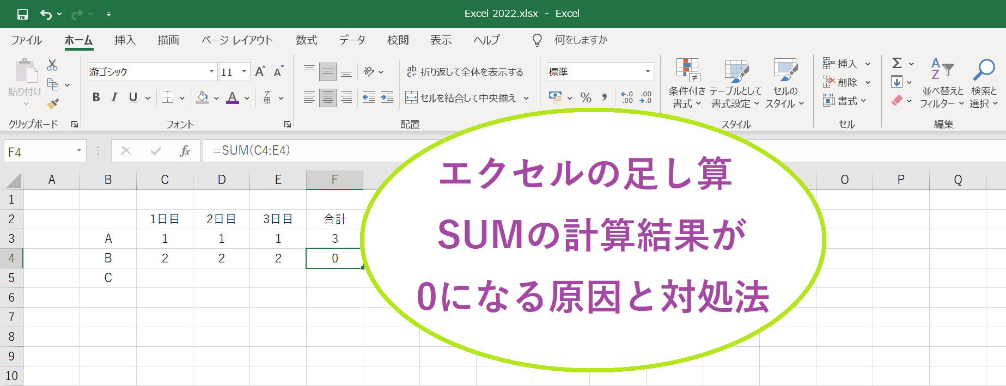Increase the indent
This screenshot has width=1006, height=386.
(387, 98)
